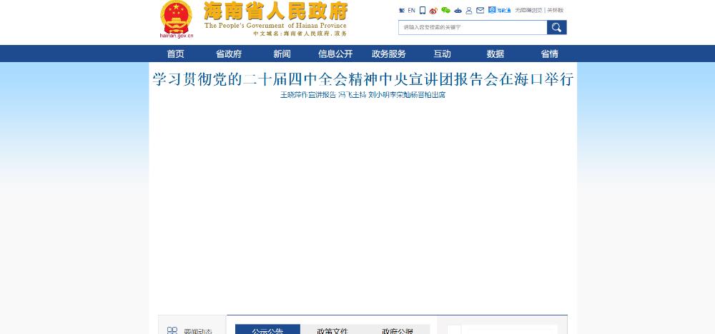Screen dimensions: 715x334
Task: Switch to traditional Chinese version icon
Action: (x=402, y=11)
